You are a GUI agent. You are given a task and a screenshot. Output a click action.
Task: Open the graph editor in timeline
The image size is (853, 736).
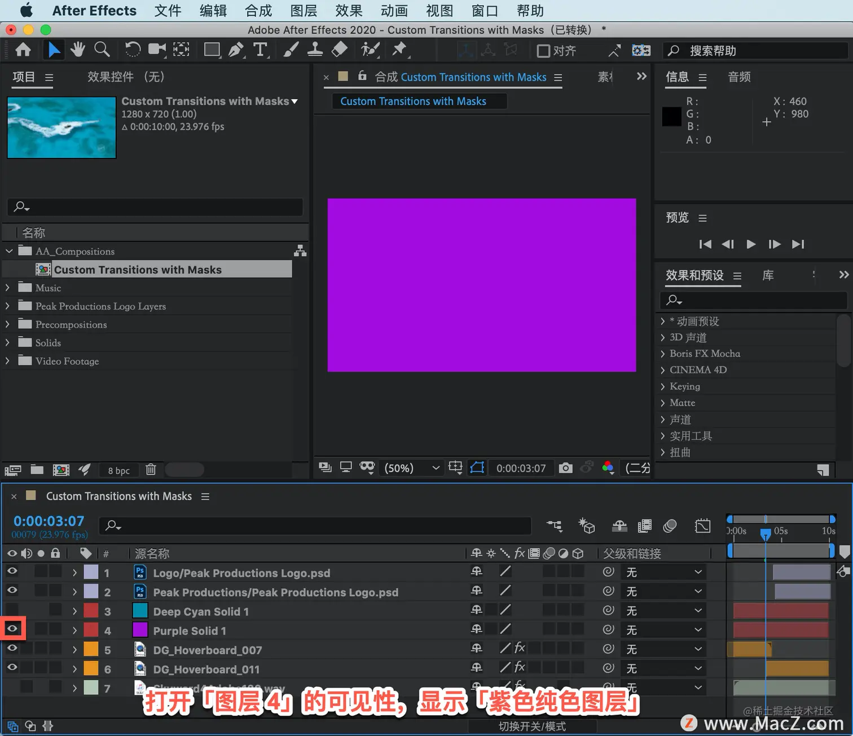click(x=703, y=526)
